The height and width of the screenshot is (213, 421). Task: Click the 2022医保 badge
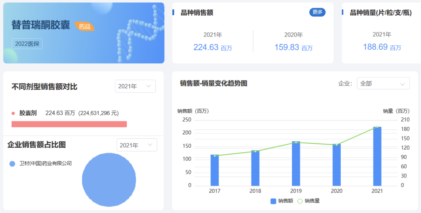(x=27, y=44)
